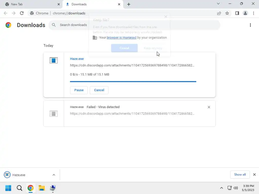
Task: Expand Haze.exe options in download shelf
Action: tap(54, 175)
